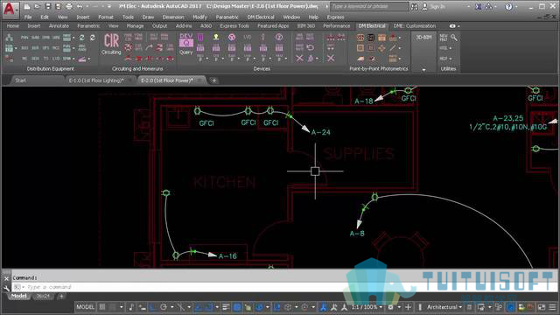
Task: Click the panel schedule icon in Distribution Equipment
Action: [9, 48]
